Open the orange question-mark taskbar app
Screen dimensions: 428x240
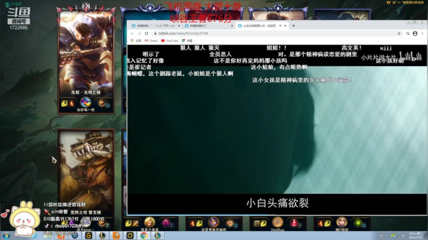(116, 235)
